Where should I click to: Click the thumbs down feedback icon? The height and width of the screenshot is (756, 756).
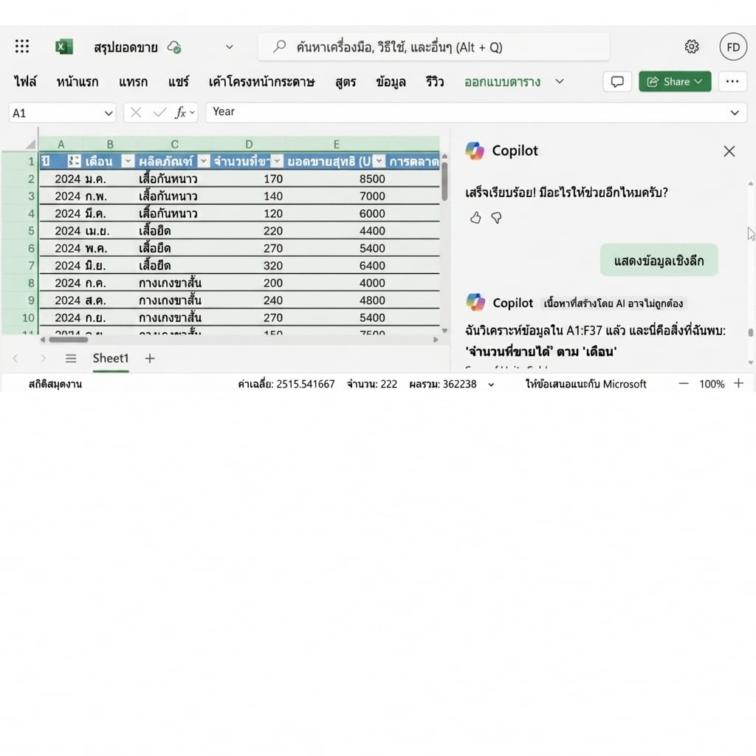tap(496, 218)
